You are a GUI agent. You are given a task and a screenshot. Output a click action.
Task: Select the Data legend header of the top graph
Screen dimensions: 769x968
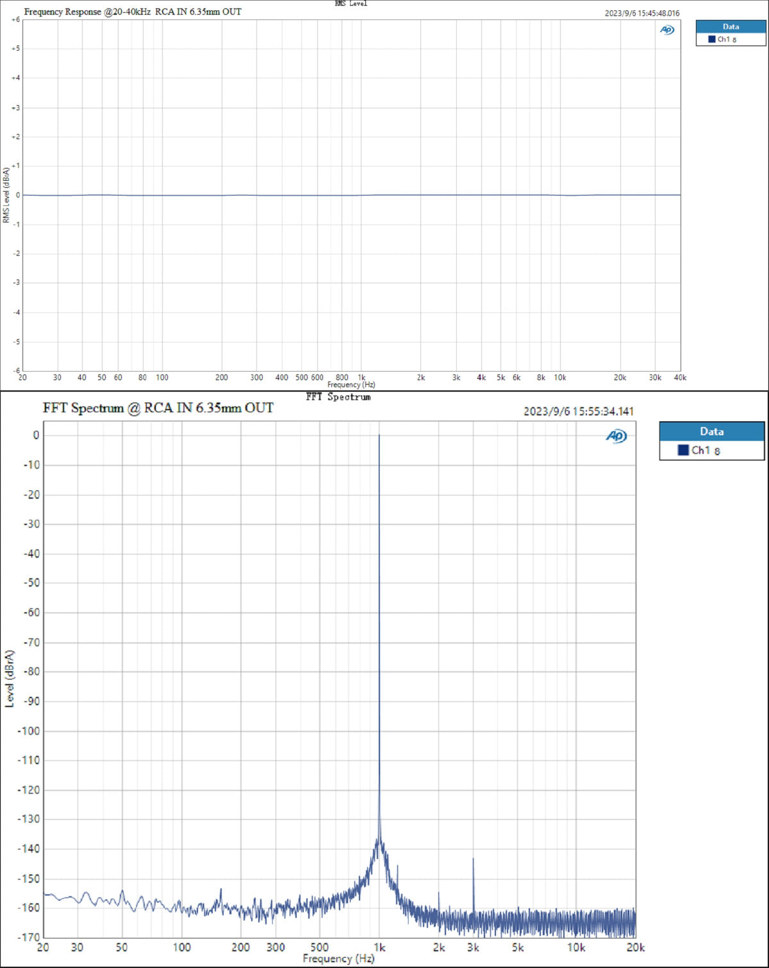[731, 27]
